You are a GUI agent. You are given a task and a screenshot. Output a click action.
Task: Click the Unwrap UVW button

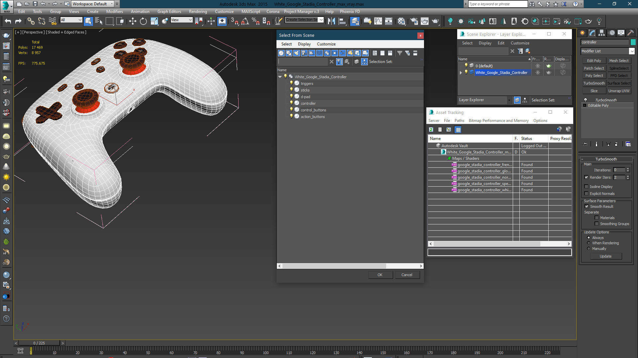pyautogui.click(x=619, y=91)
